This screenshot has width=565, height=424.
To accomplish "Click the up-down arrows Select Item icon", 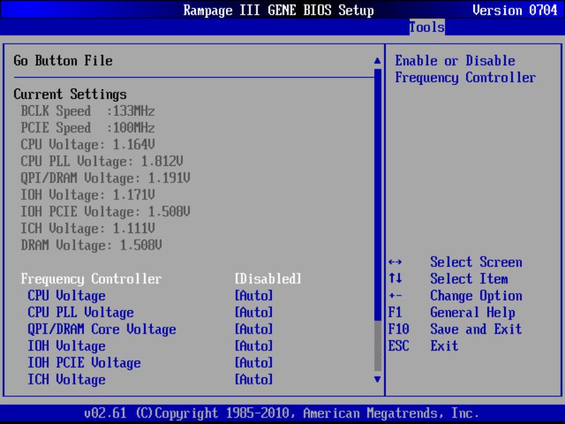I will click(x=395, y=278).
